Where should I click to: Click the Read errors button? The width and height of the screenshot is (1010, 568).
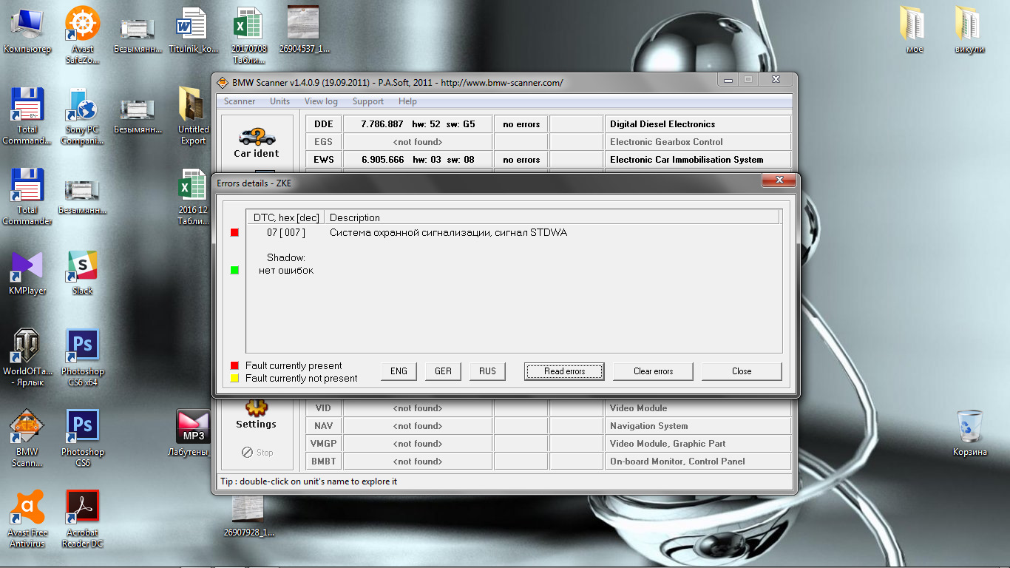point(564,371)
